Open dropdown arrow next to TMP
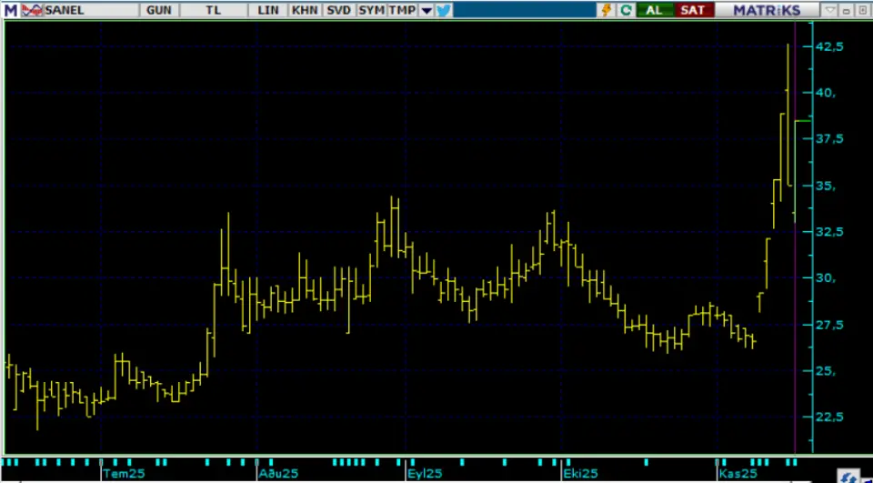 tap(426, 10)
